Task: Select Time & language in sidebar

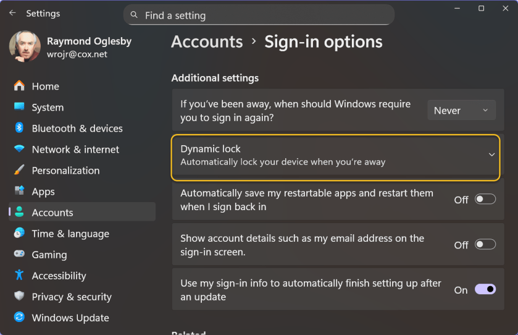Action: point(70,234)
